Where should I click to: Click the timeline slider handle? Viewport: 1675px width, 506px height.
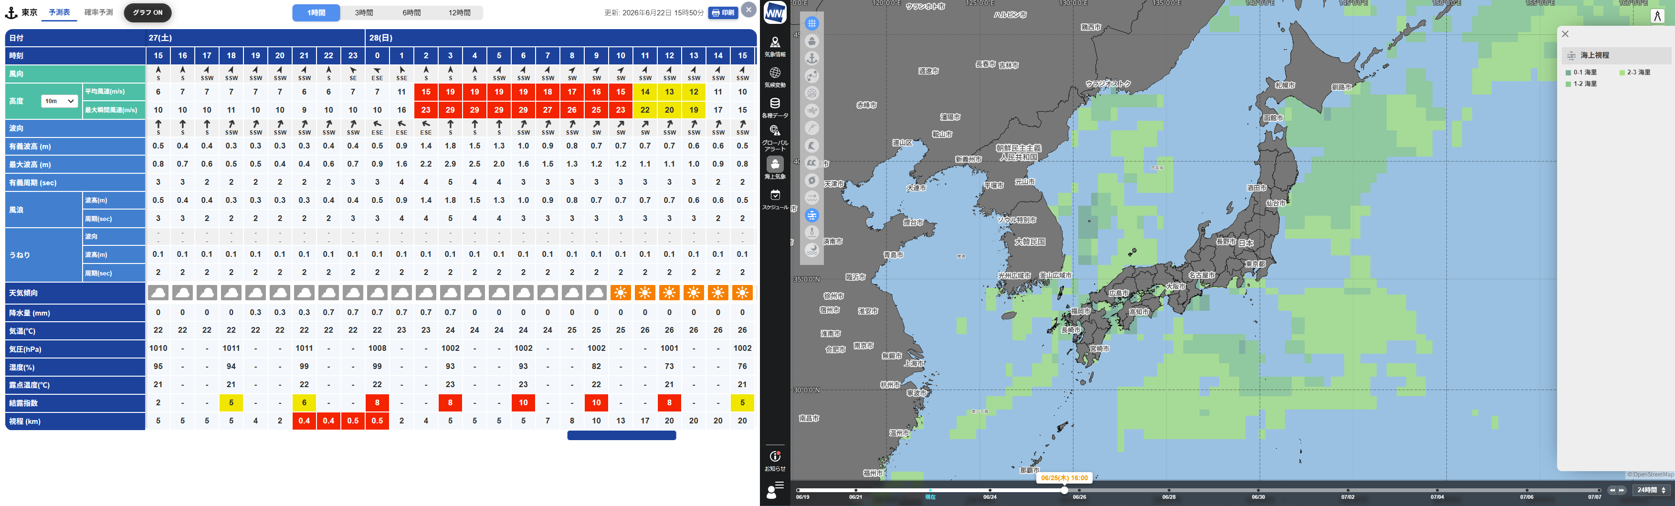tap(1064, 490)
